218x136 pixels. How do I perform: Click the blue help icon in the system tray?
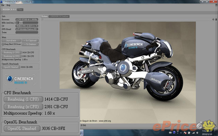pos(174,132)
